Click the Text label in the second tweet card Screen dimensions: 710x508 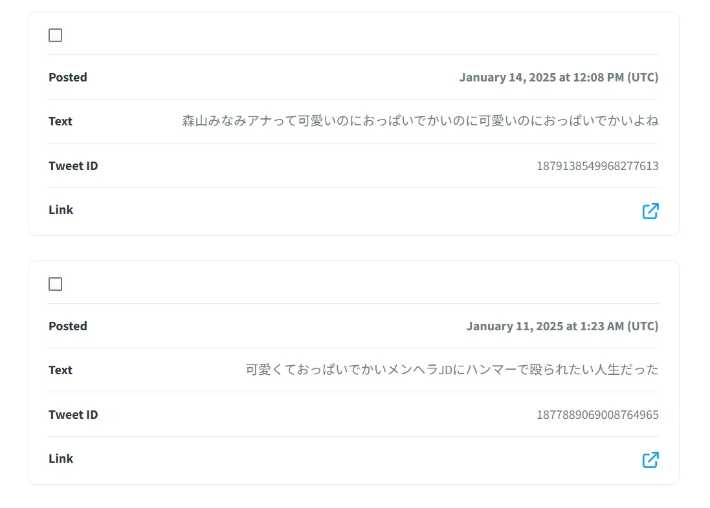pos(61,370)
